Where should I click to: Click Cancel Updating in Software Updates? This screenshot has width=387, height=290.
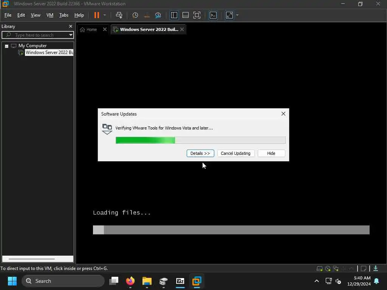pyautogui.click(x=235, y=153)
